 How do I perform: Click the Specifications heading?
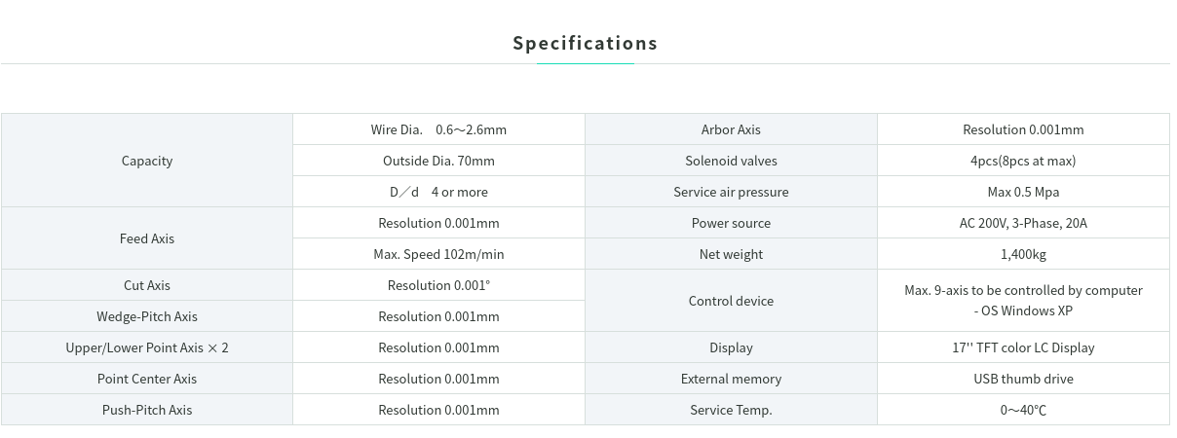click(585, 43)
